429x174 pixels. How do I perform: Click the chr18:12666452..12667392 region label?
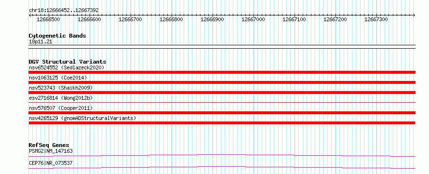pos(64,11)
